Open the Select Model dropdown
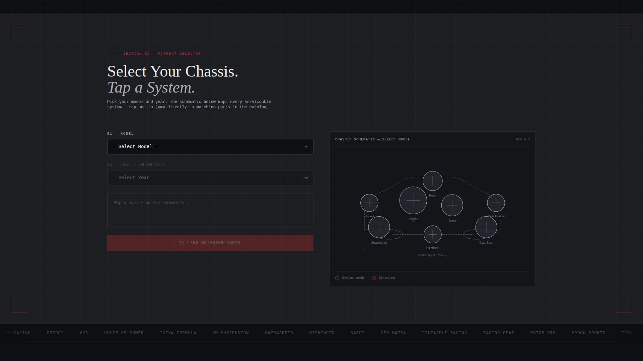The height and width of the screenshot is (361, 643). click(x=210, y=147)
